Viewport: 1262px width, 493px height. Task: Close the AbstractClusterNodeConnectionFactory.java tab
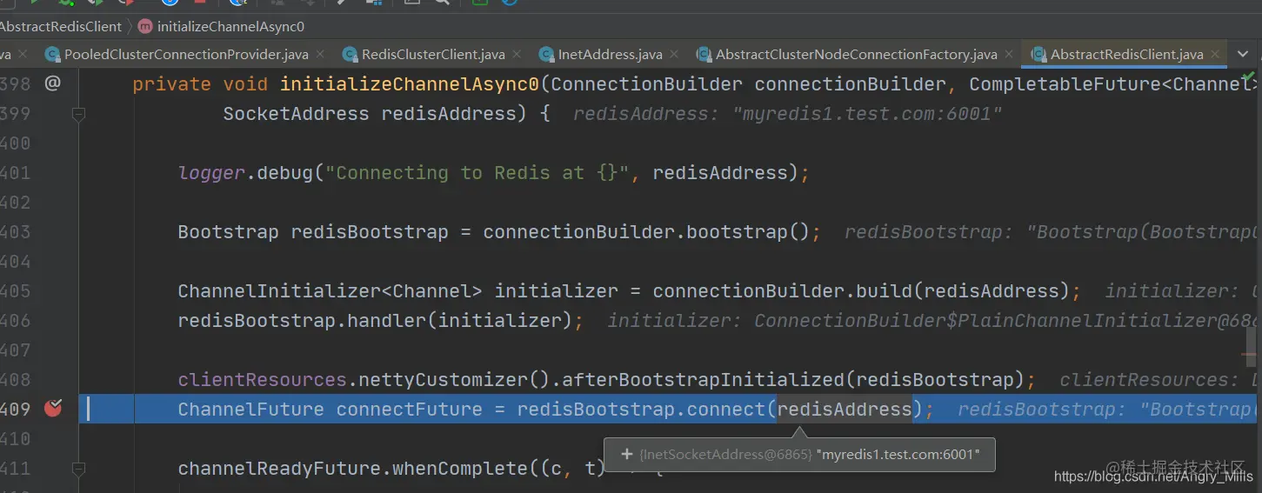tap(1011, 55)
